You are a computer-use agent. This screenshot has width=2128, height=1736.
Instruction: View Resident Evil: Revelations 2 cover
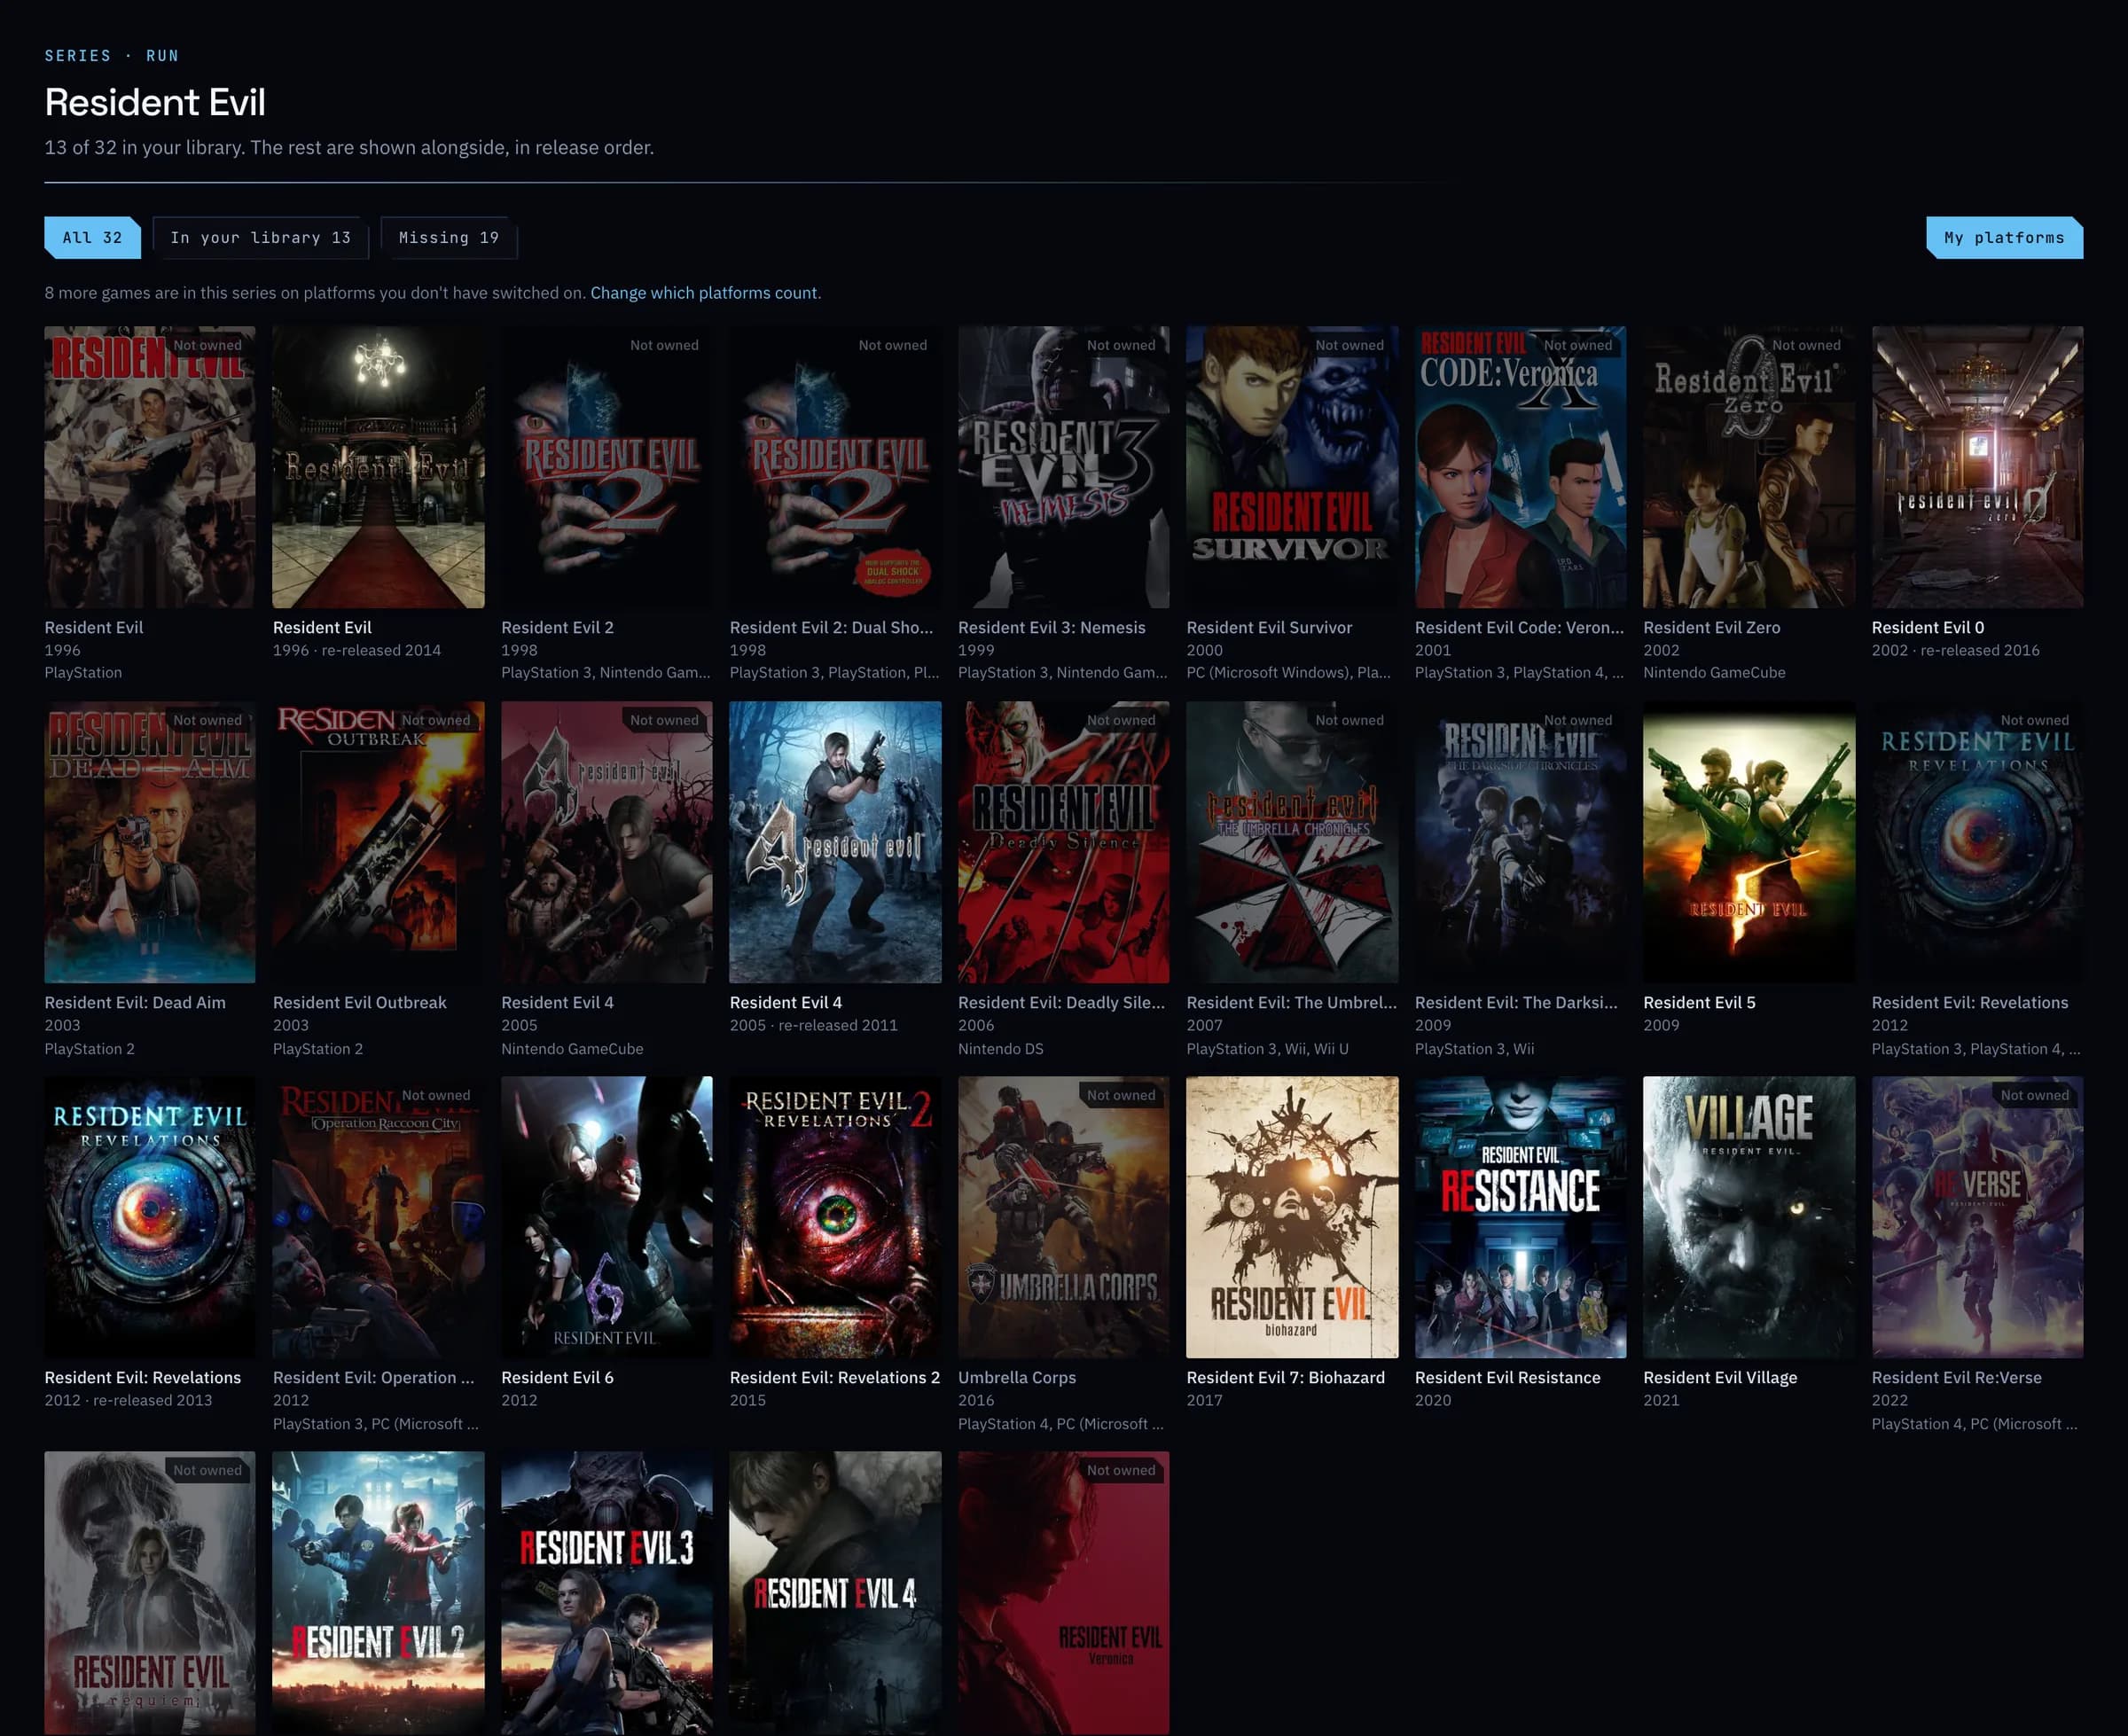pos(835,1217)
